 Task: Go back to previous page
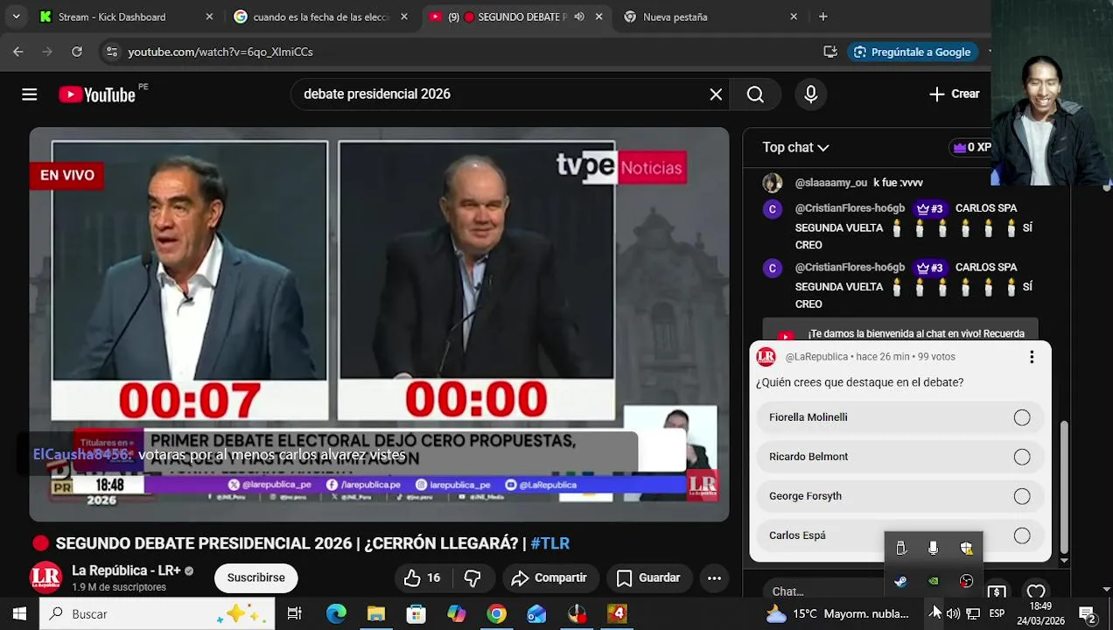coord(18,52)
